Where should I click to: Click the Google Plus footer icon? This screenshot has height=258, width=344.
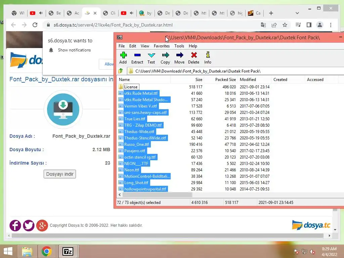(x=42, y=225)
